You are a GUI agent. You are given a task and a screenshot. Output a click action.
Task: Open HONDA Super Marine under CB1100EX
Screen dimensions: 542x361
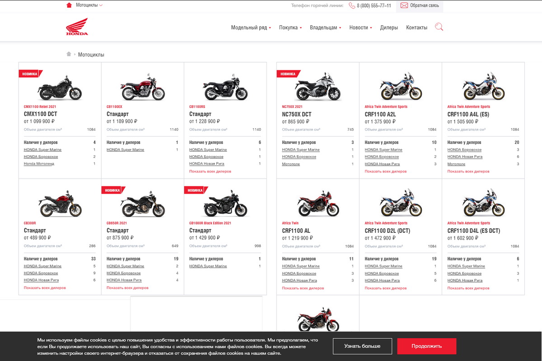(x=126, y=150)
